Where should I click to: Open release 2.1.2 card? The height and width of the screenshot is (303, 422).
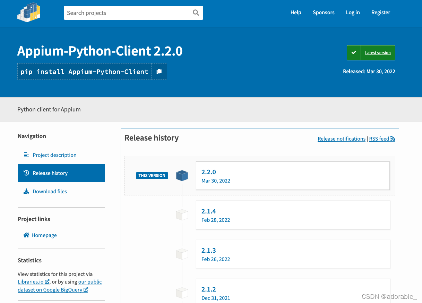coord(293,291)
